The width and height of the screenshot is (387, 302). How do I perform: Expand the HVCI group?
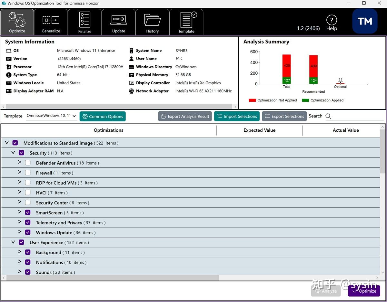tap(20, 192)
